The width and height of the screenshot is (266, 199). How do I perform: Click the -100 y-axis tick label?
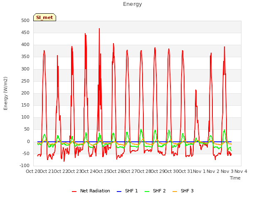(25, 165)
